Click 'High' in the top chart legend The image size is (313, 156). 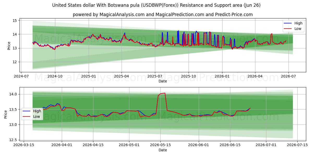[x=298, y=23]
